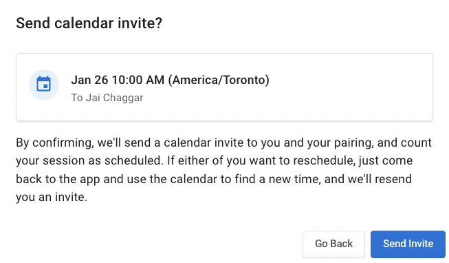Click the '(America/Toronto)' timezone text
The height and width of the screenshot is (263, 449).
(219, 80)
